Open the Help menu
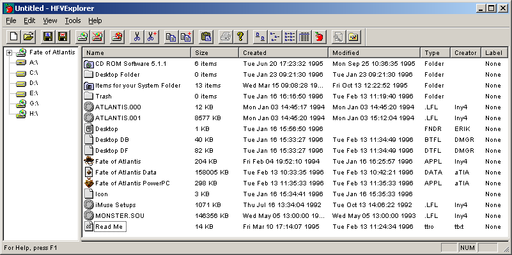512x255 pixels. pyautogui.click(x=95, y=20)
